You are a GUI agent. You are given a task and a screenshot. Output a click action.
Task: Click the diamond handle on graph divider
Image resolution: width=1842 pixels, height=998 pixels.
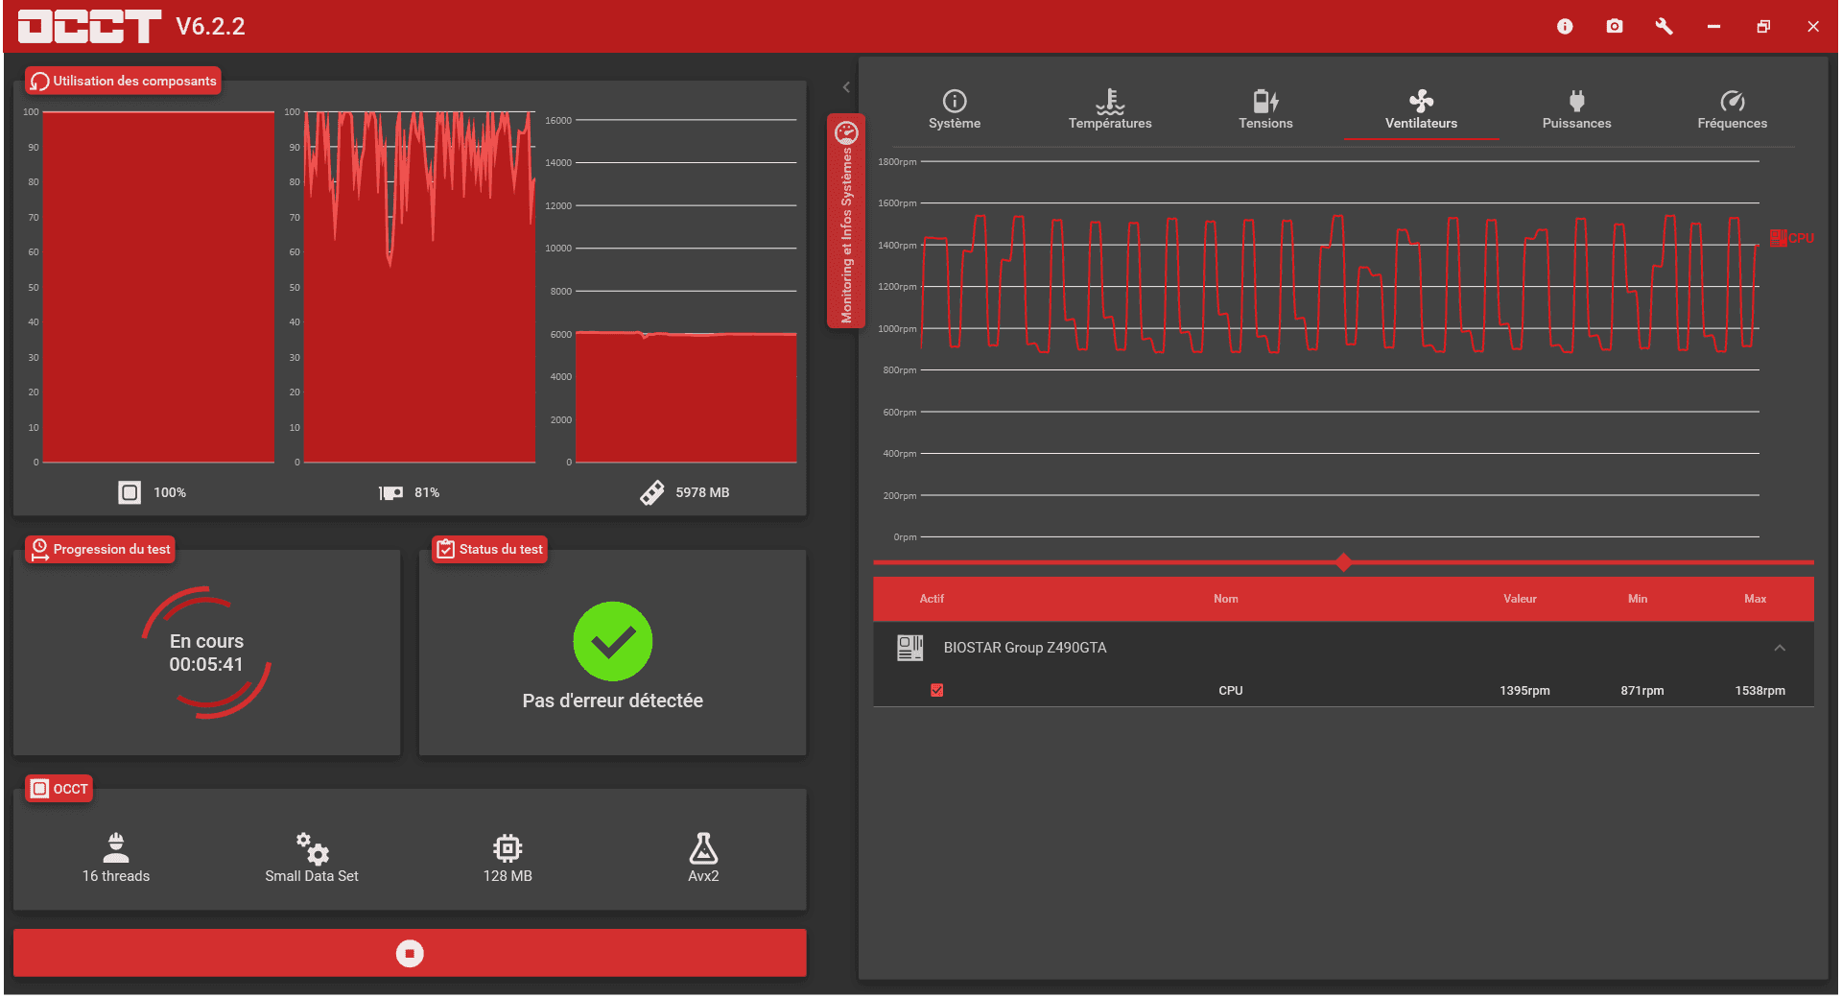click(1343, 562)
